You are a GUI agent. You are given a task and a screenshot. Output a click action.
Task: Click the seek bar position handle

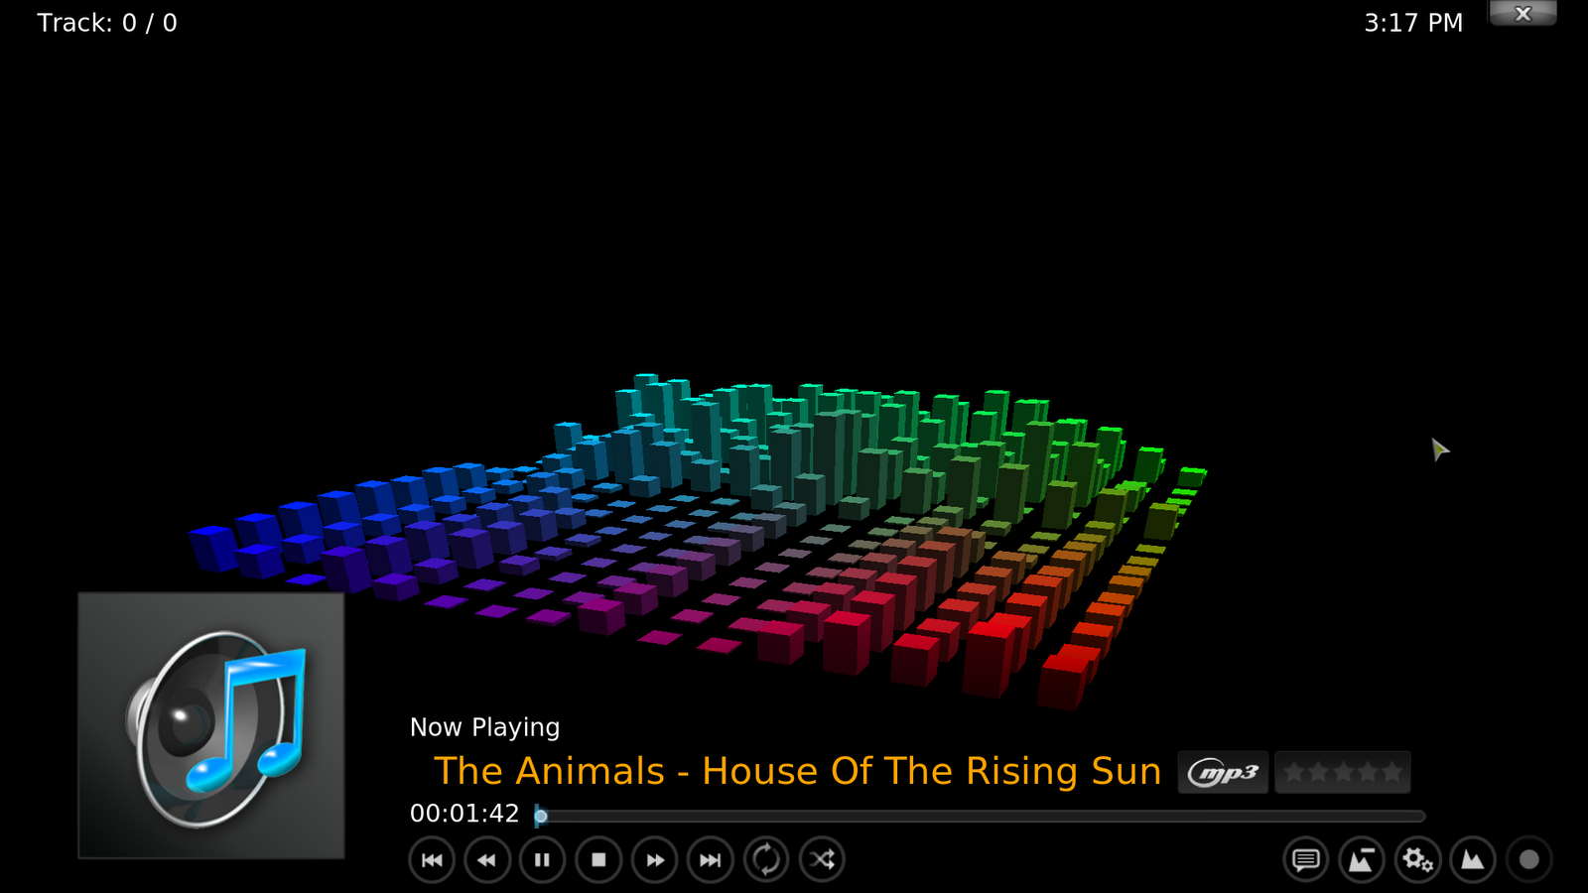[x=541, y=816]
